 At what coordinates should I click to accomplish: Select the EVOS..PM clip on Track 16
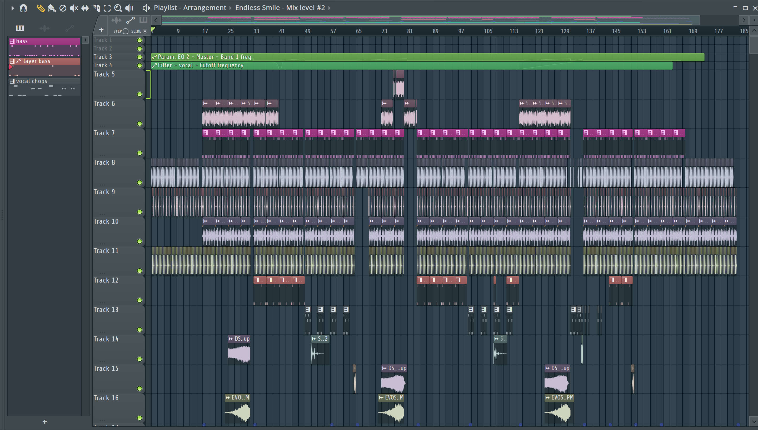click(x=559, y=408)
